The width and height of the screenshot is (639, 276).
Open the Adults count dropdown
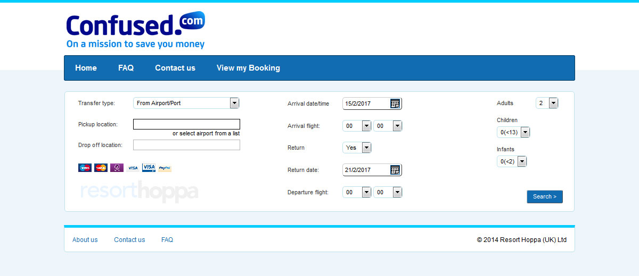coord(547,103)
